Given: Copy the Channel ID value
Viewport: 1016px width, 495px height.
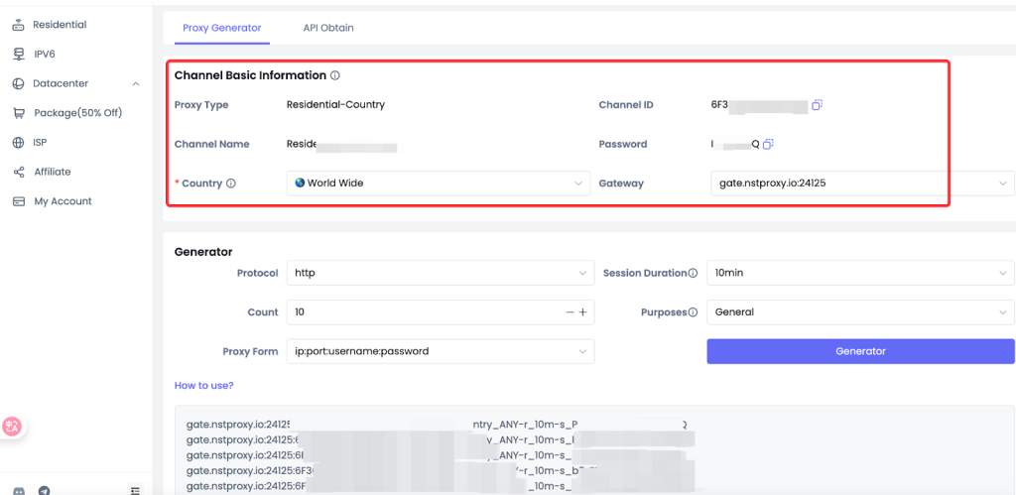Looking at the screenshot, I should pos(817,105).
